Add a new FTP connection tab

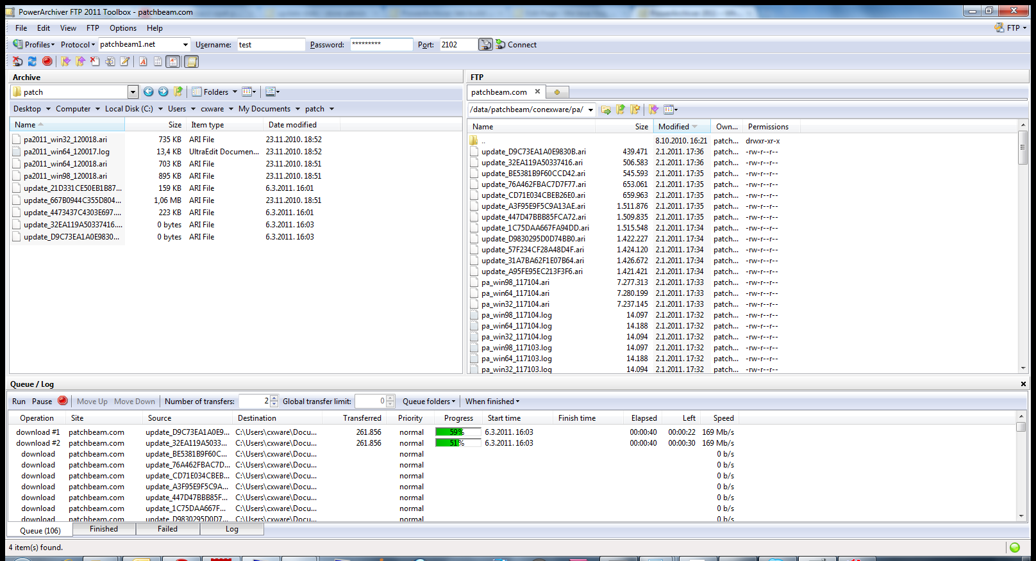pos(557,92)
